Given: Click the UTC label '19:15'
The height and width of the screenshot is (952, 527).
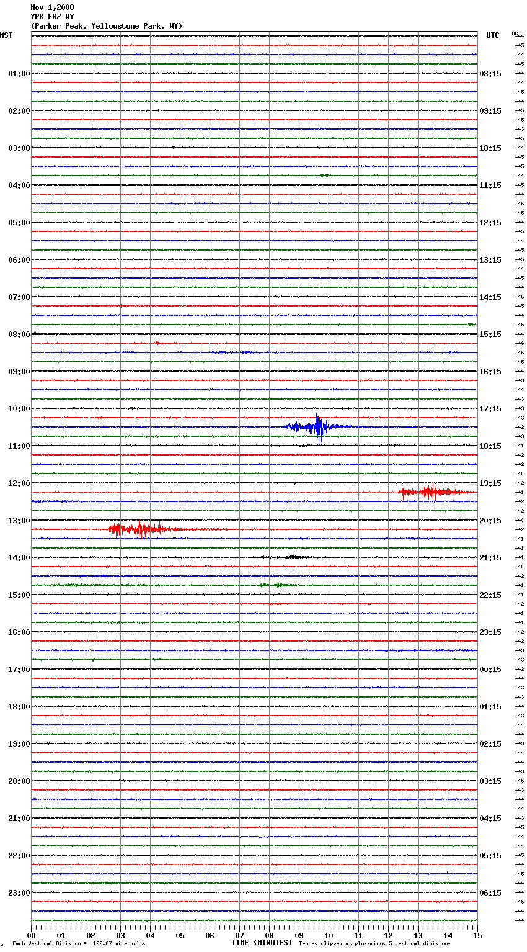Looking at the screenshot, I should coord(490,483).
